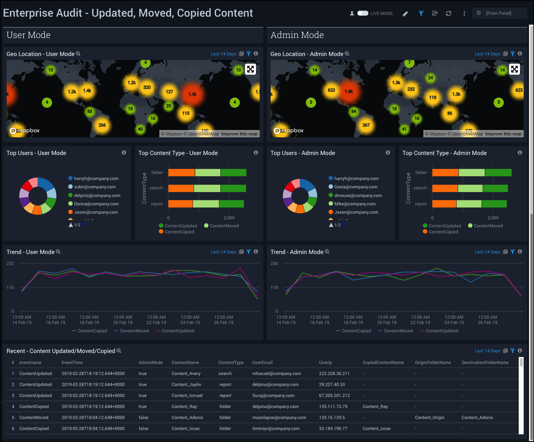534x442 pixels.
Task: Open dashboard filters with top funnel icon
Action: (x=421, y=13)
